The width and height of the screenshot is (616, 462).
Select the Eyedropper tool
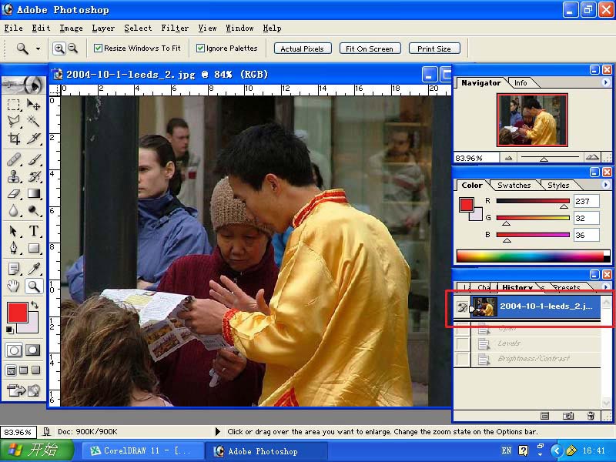34,269
